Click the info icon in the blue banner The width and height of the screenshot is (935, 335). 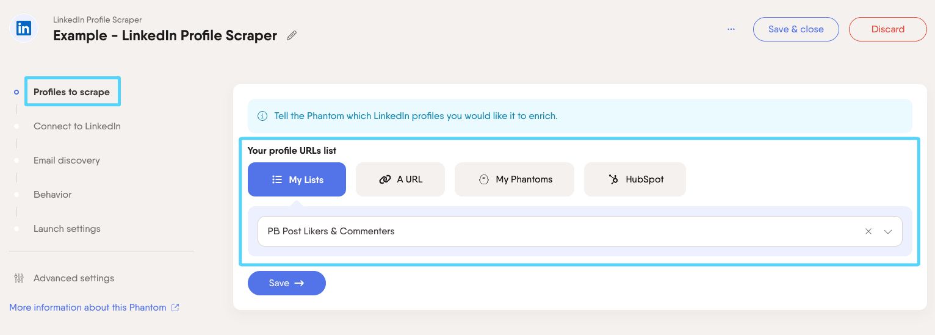[262, 116]
